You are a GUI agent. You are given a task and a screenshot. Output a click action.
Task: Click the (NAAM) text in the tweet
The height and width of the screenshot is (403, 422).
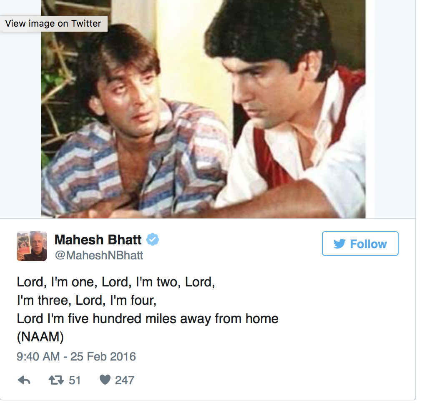click(40, 337)
